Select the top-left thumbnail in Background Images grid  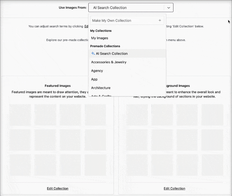137,115
